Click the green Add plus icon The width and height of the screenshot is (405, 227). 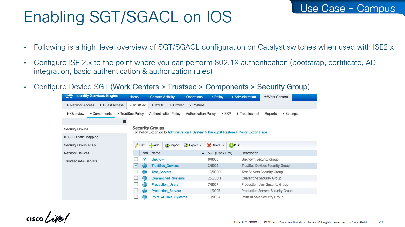coord(151,145)
